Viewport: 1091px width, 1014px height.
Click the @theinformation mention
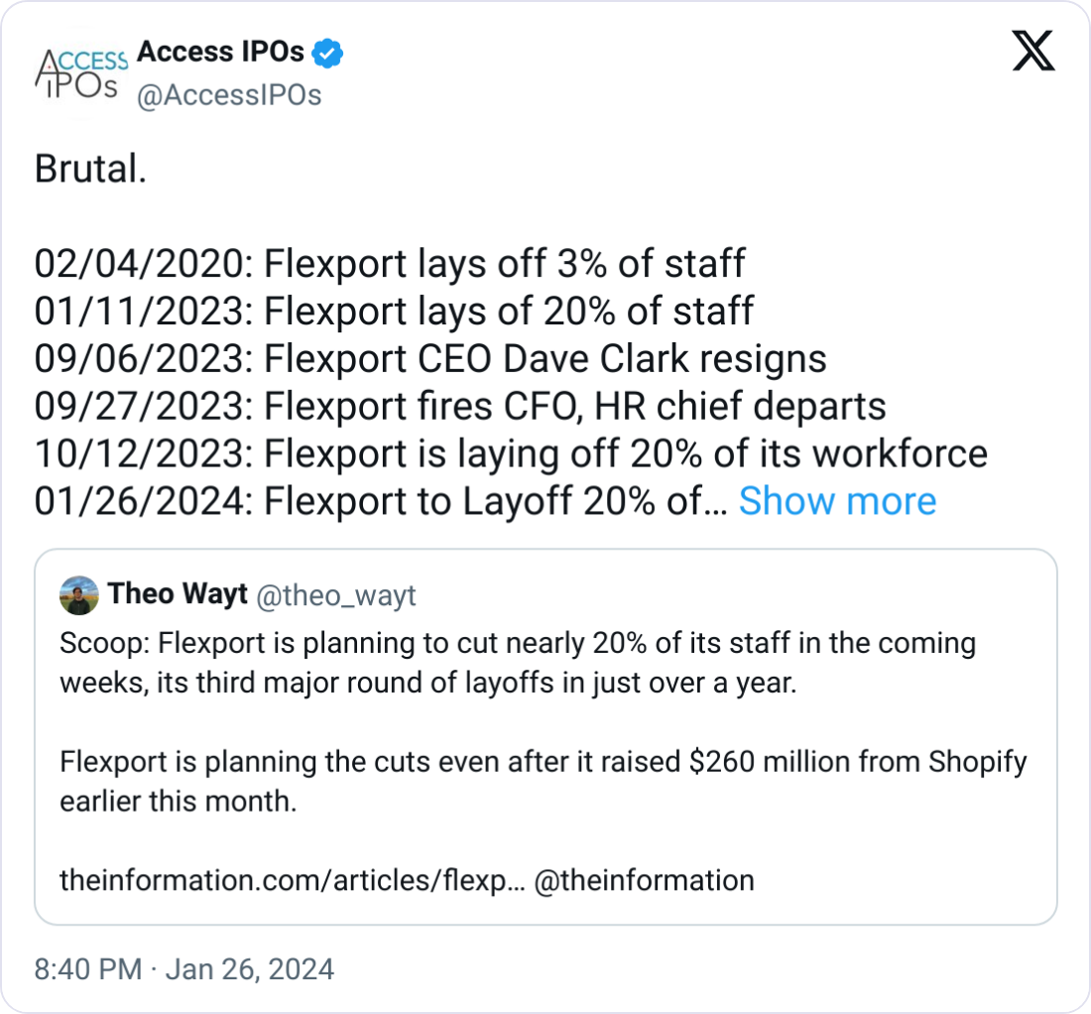click(644, 879)
